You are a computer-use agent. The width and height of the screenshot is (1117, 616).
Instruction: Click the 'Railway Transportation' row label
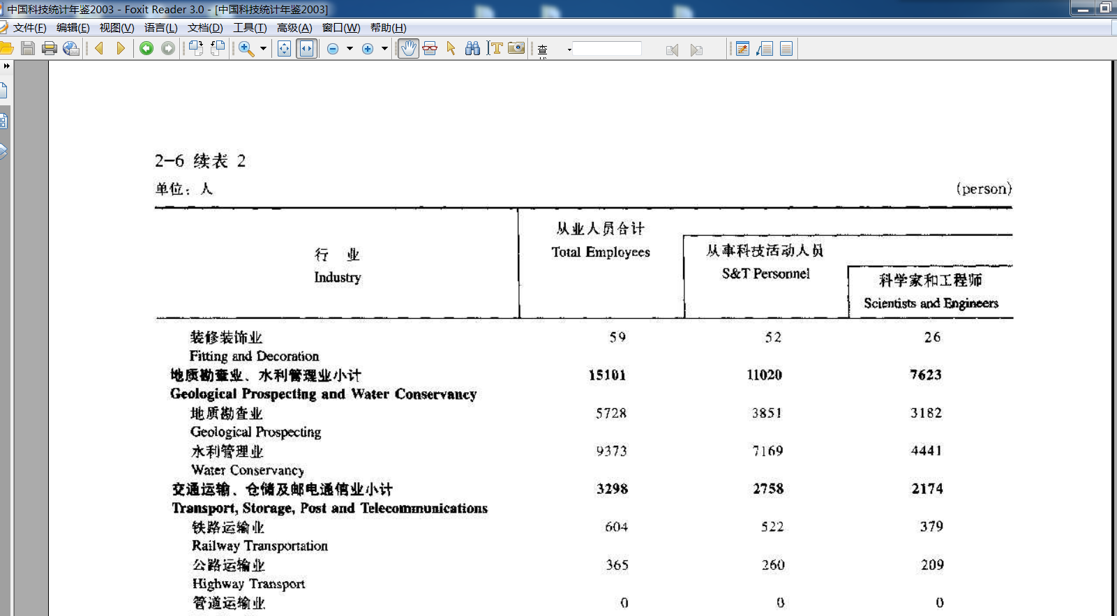pos(260,546)
